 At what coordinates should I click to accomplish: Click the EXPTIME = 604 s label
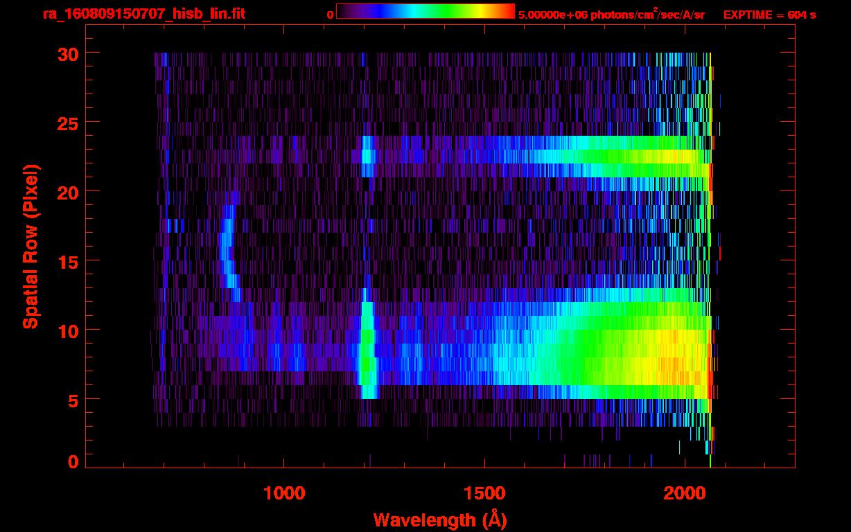(x=769, y=15)
